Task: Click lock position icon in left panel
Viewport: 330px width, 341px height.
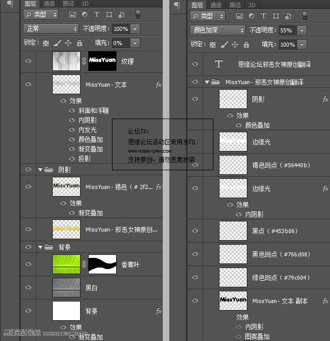Action: click(68, 43)
